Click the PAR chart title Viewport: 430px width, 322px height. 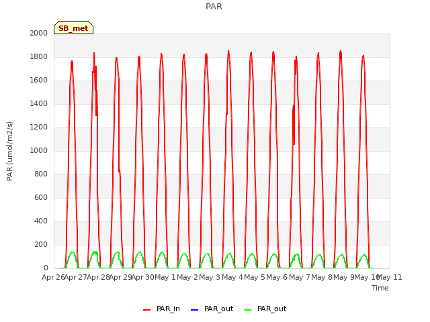(x=214, y=7)
